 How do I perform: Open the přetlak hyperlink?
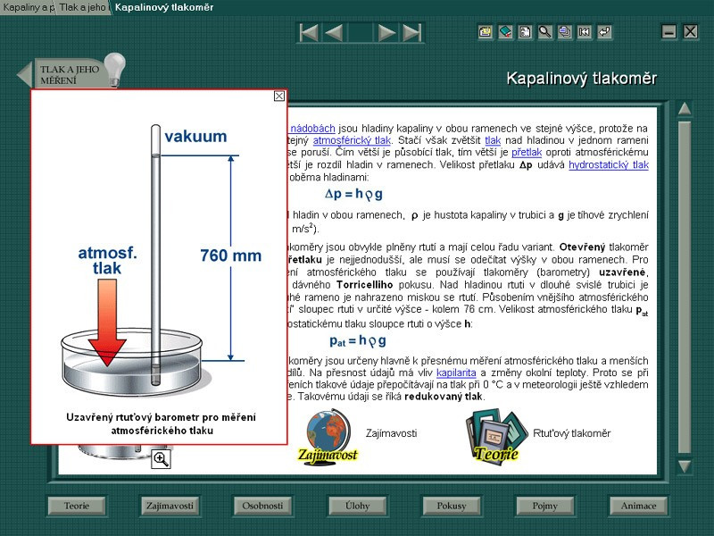(527, 152)
